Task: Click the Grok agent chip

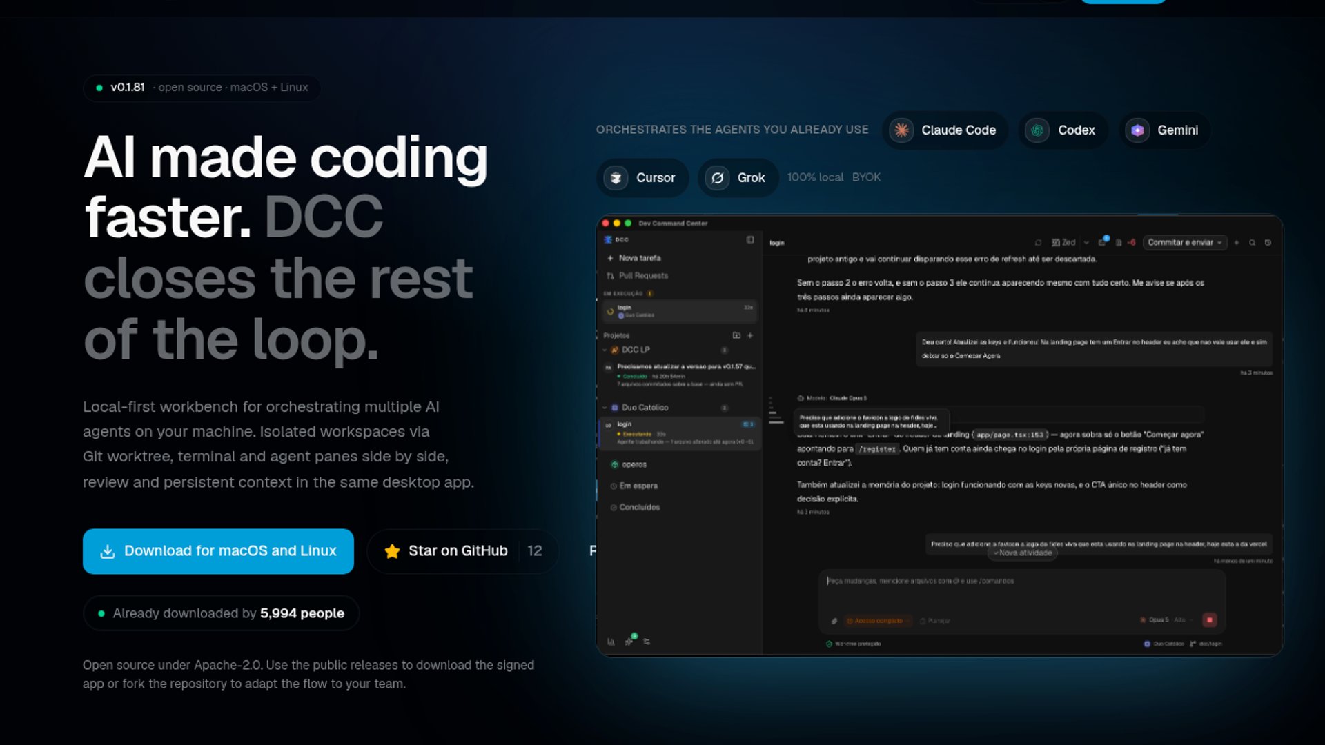Action: click(x=738, y=178)
